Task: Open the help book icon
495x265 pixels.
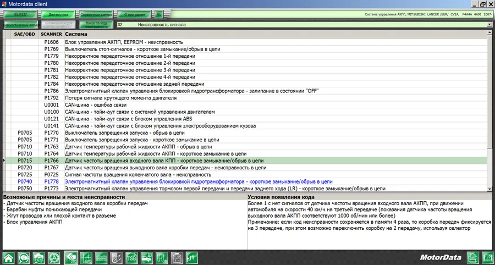Action: 488,258
